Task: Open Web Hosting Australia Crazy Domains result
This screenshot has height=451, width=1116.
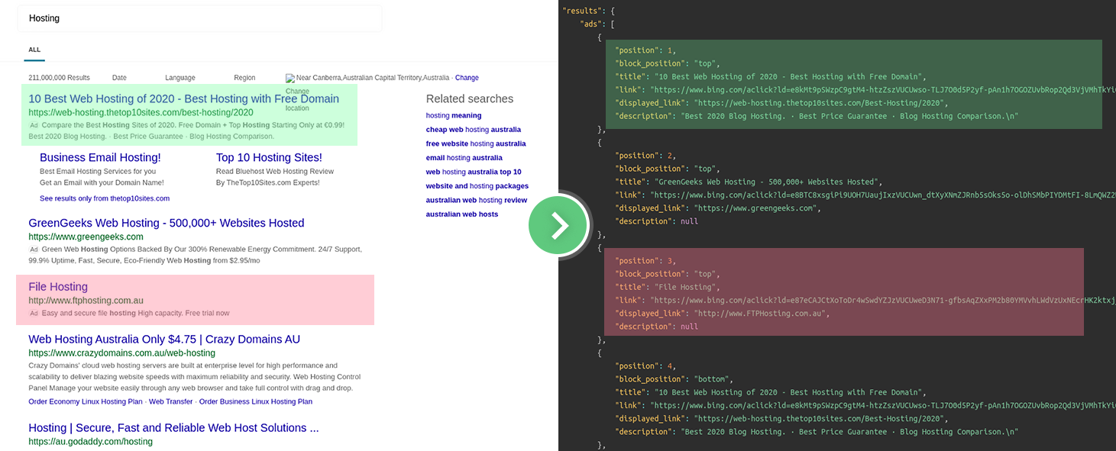Action: click(164, 339)
